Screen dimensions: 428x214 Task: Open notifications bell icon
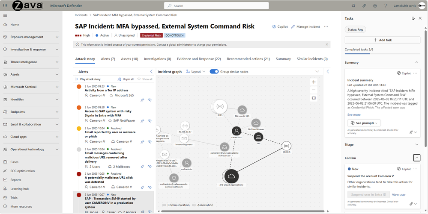(354, 6)
